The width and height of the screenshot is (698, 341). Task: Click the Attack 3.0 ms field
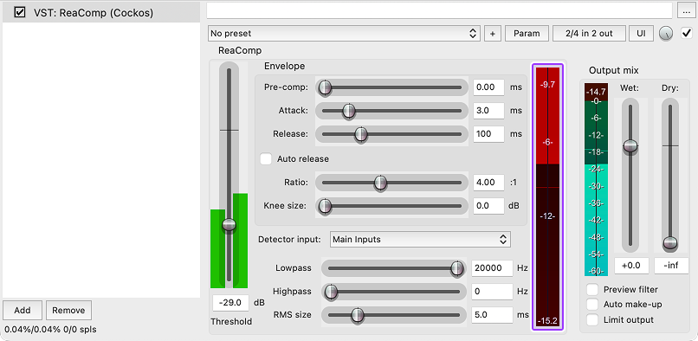click(x=488, y=111)
